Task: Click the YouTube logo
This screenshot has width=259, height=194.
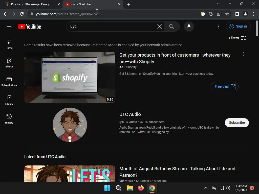Action: 30,27
